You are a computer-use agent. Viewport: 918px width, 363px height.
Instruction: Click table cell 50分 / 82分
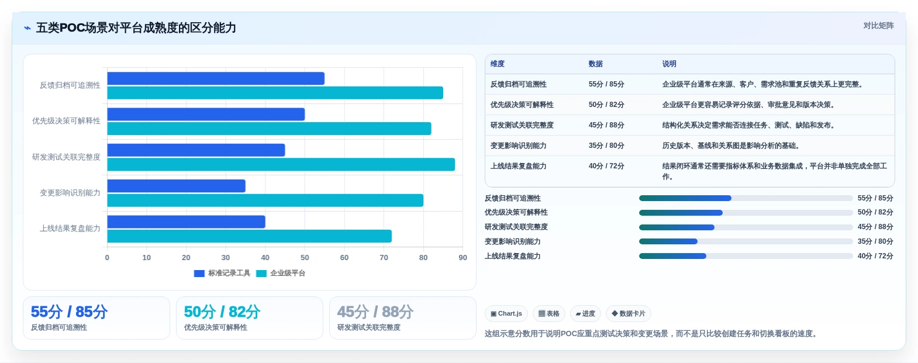point(606,105)
